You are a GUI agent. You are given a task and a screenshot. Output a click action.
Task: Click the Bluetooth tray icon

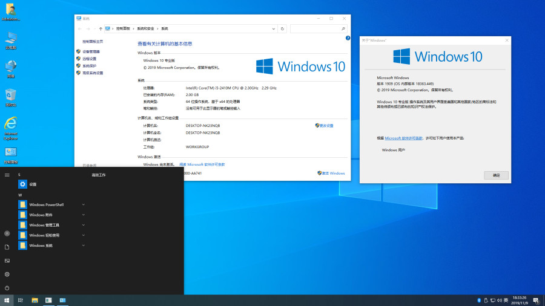point(479,300)
